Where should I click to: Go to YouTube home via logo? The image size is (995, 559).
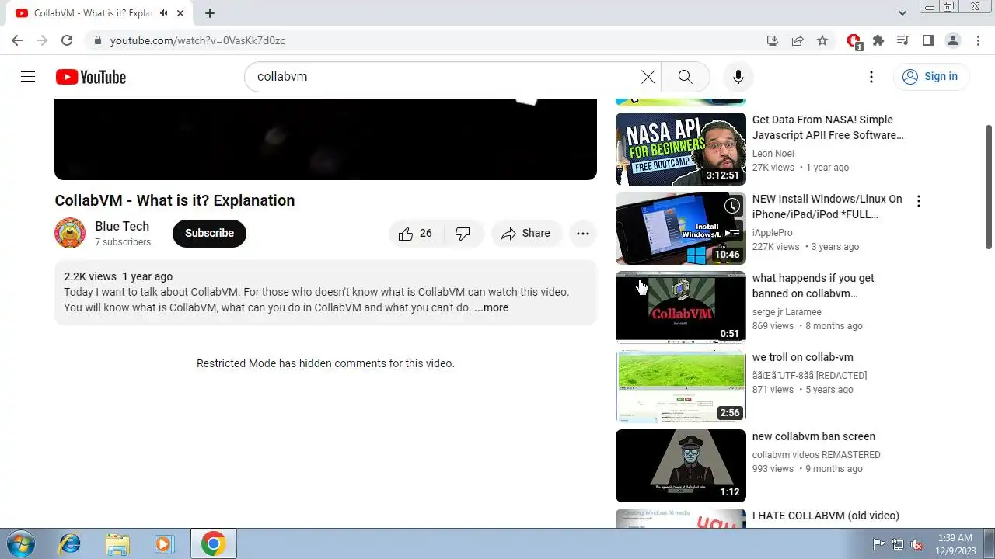91,77
